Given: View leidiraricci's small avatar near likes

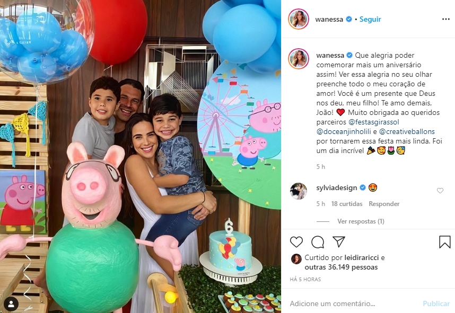Looking at the screenshot, I should pyautogui.click(x=296, y=259).
